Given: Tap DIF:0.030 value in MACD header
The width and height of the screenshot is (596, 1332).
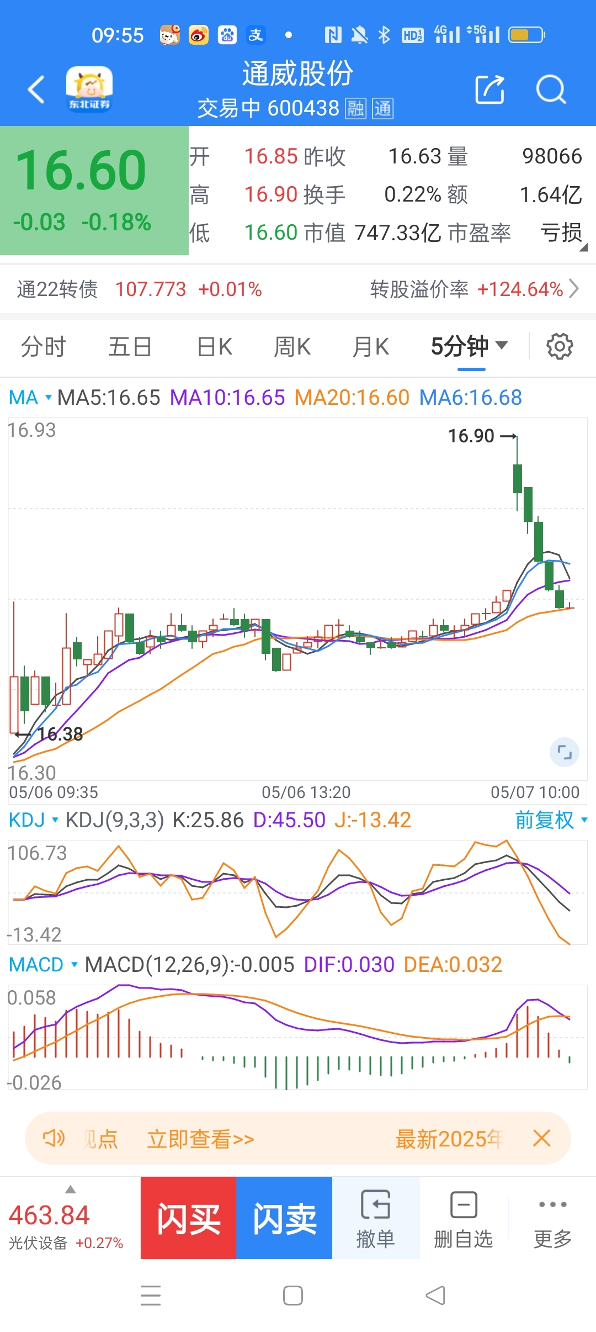Looking at the screenshot, I should coord(349,965).
